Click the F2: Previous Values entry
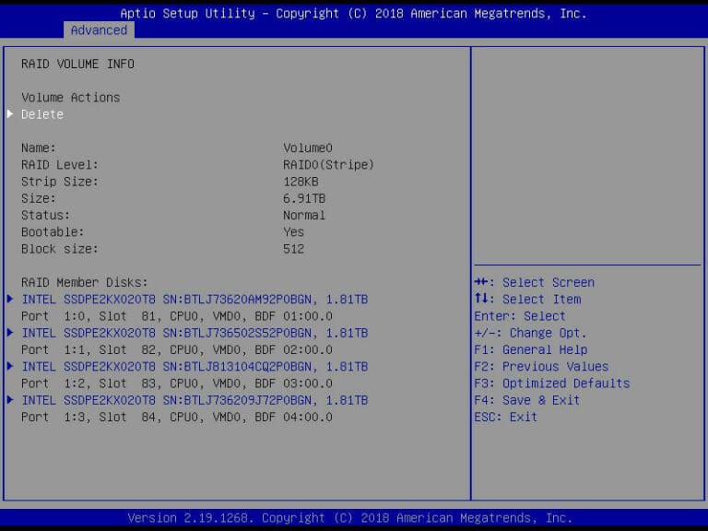Viewport: 708px width, 531px height. [541, 367]
